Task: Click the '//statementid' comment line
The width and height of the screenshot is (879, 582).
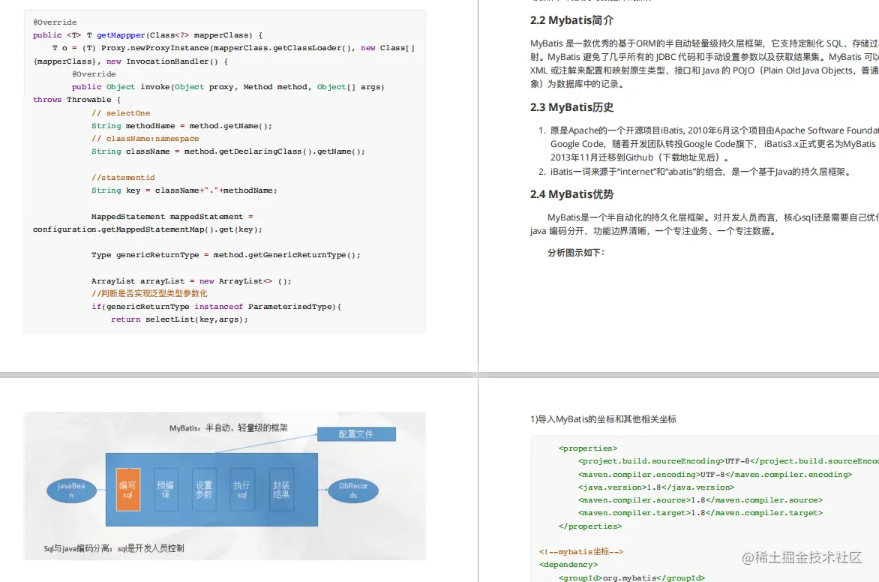Action: pyautogui.click(x=123, y=177)
